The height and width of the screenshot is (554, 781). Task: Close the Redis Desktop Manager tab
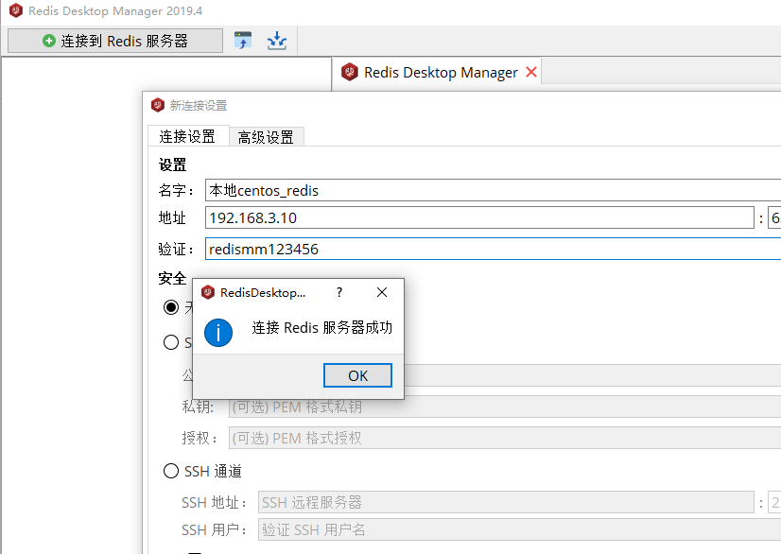coord(531,72)
